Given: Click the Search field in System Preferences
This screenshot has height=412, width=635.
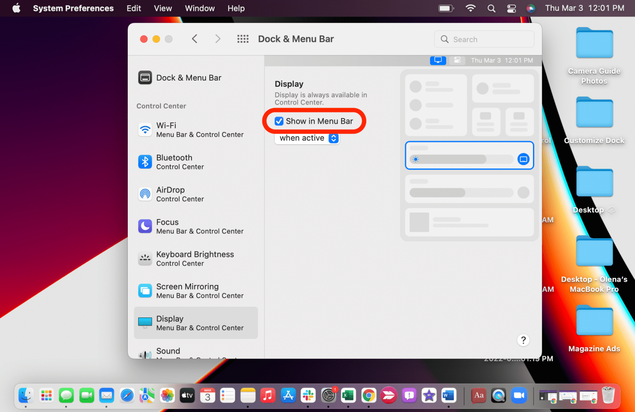Looking at the screenshot, I should click(484, 39).
